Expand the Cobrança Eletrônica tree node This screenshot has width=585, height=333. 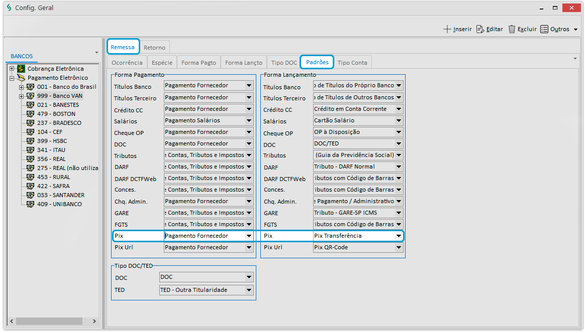pos(12,69)
